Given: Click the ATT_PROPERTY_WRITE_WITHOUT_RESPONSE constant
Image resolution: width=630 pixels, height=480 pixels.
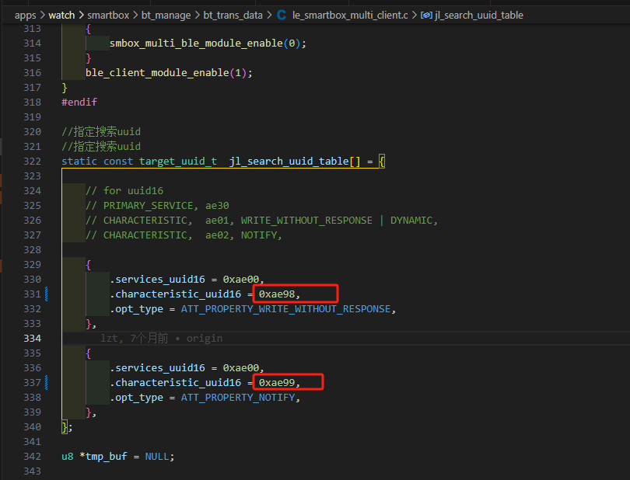Looking at the screenshot, I should tap(285, 309).
